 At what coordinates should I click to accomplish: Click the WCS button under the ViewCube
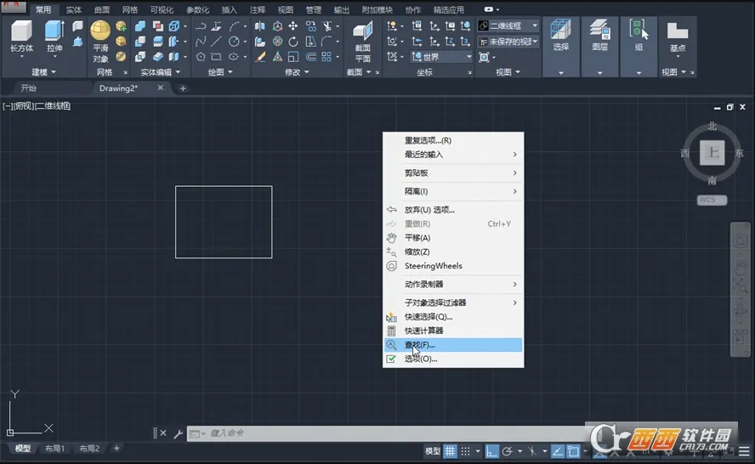click(712, 200)
